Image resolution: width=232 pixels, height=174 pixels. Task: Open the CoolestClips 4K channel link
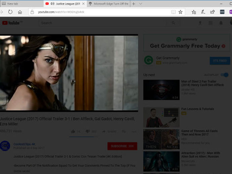click(24, 144)
